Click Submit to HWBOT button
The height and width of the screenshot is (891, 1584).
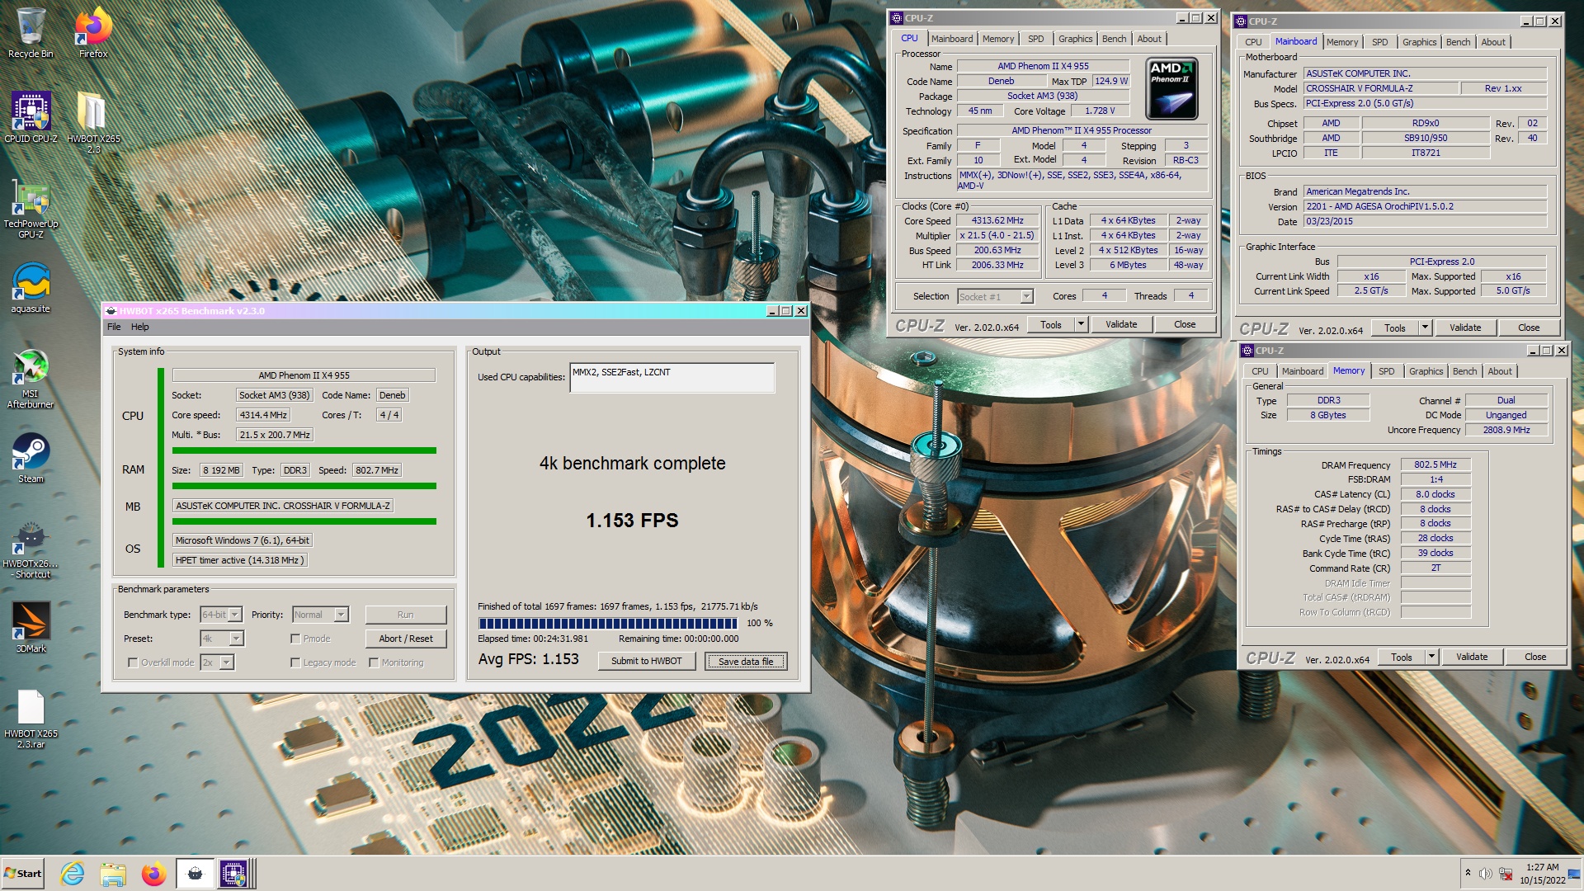click(647, 661)
